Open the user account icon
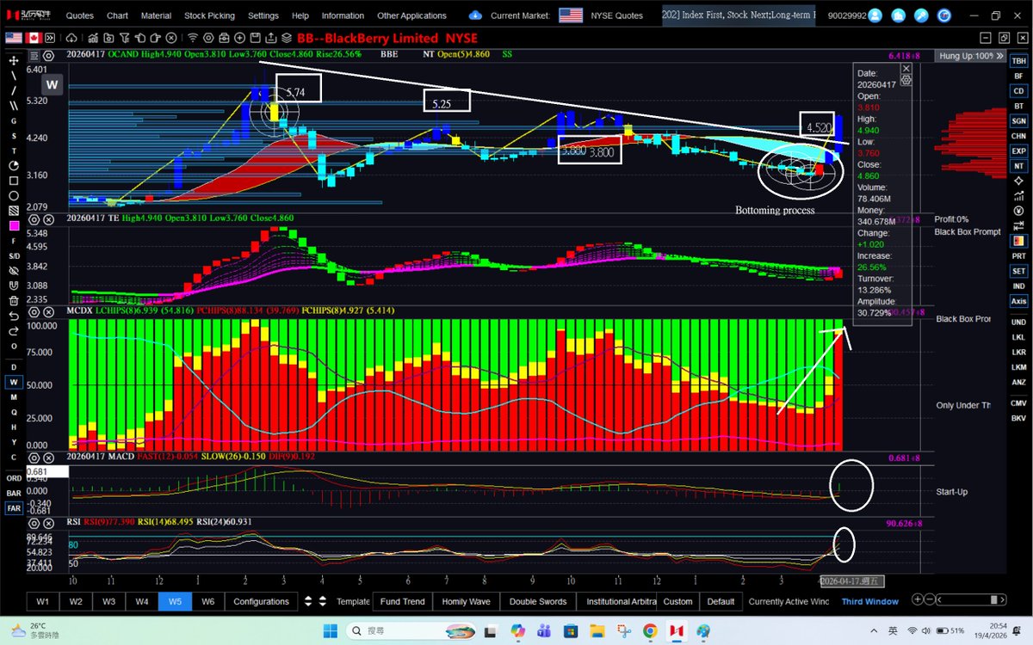 click(875, 15)
